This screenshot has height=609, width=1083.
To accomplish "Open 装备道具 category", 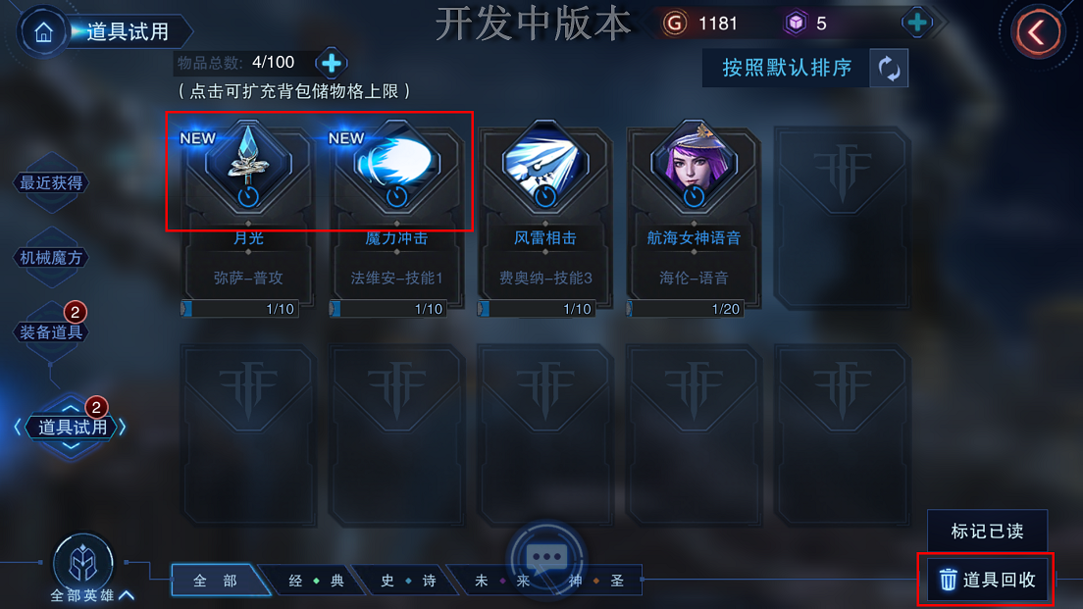I will click(x=51, y=332).
